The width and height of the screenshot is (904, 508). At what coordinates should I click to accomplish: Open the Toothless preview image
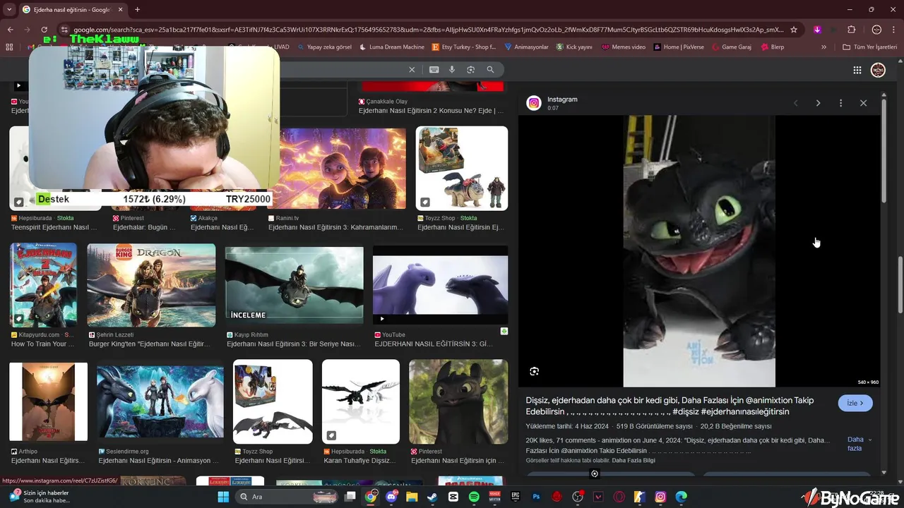699,251
